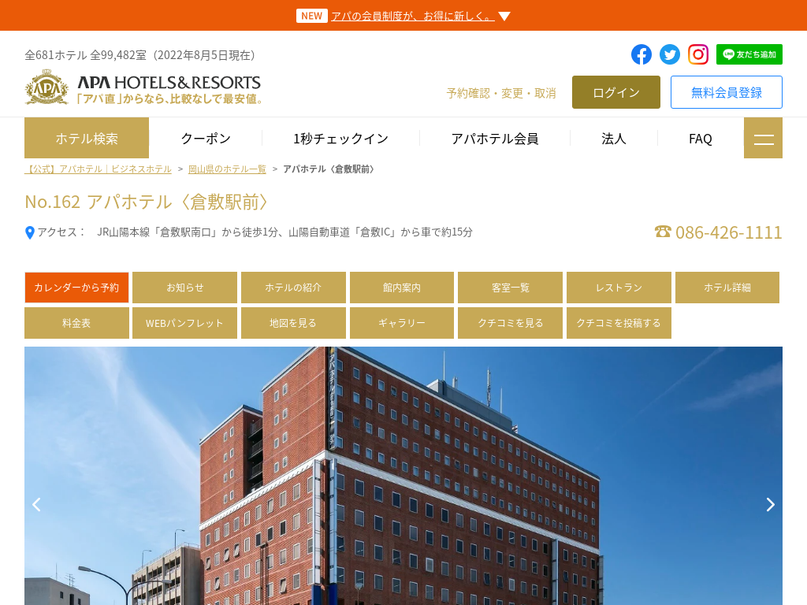Click the ホテルの紹介 button
Screen dimensions: 807x605
tap(293, 288)
